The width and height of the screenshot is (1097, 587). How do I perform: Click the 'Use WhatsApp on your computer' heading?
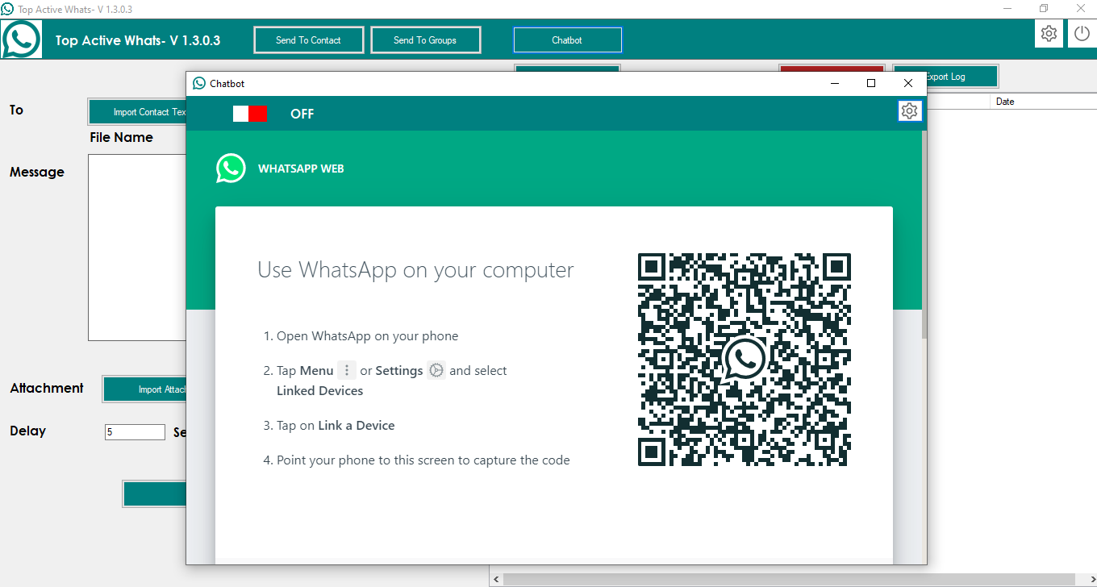(x=415, y=269)
